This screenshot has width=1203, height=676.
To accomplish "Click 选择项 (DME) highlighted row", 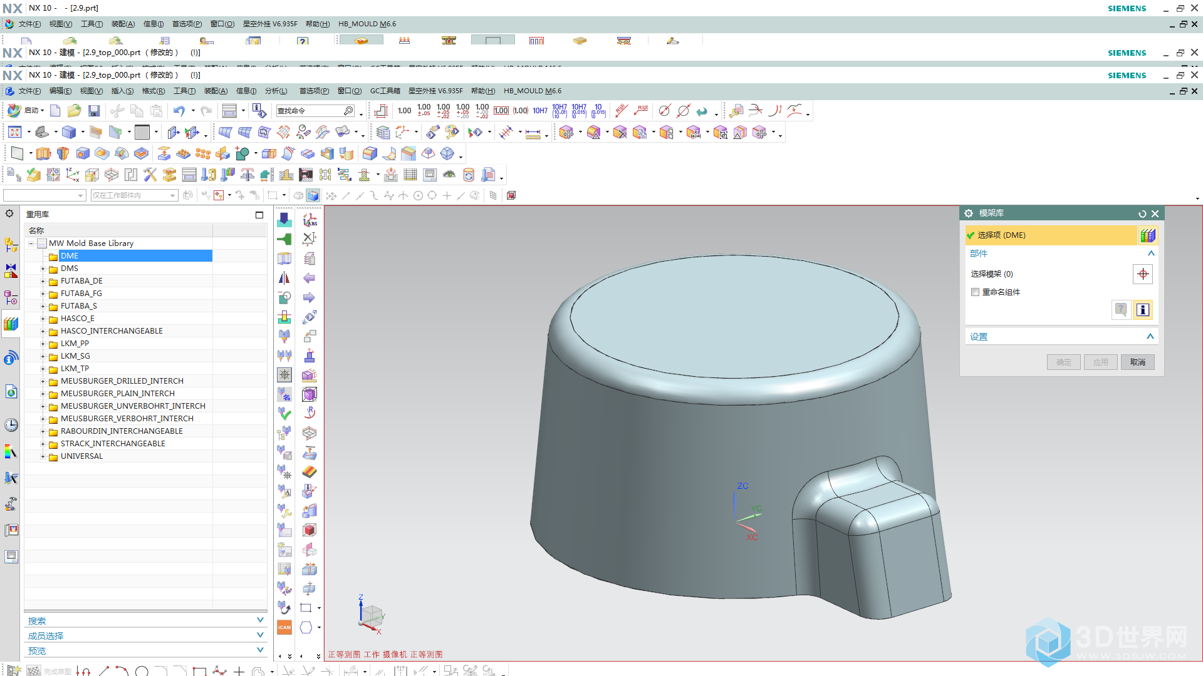I will point(1051,235).
